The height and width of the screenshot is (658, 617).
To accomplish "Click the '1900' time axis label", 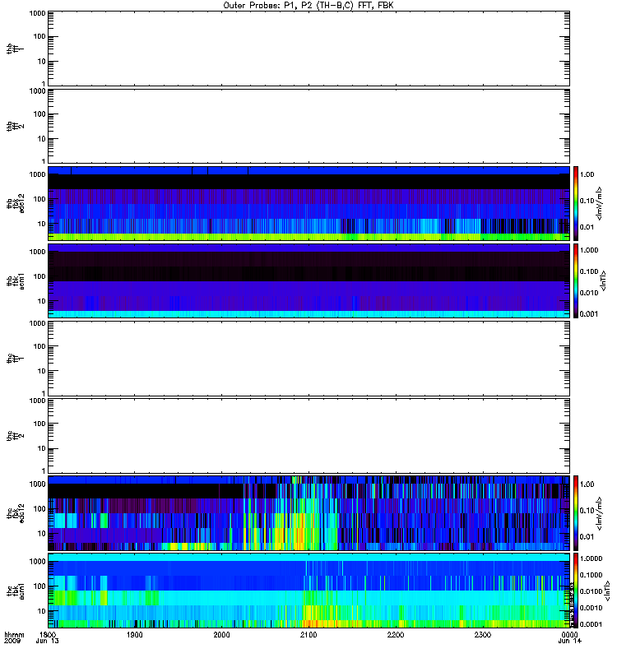I will tap(134, 634).
